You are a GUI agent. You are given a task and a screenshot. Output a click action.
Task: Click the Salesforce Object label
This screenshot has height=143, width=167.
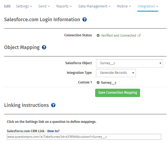point(78,63)
